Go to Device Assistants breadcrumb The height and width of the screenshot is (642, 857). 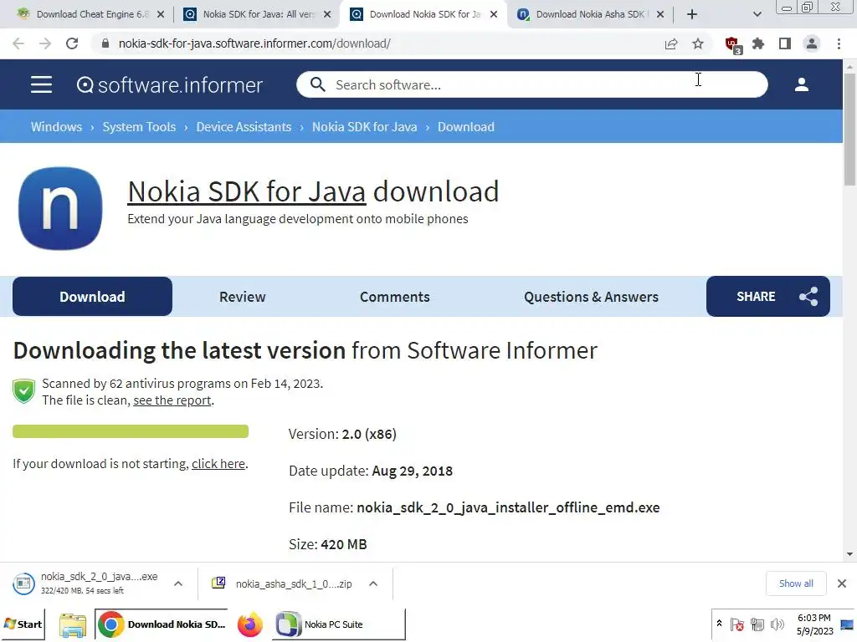(244, 127)
